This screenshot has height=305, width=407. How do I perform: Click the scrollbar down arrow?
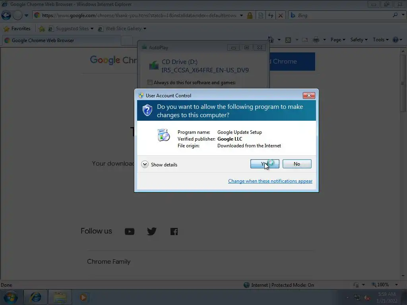(403, 276)
